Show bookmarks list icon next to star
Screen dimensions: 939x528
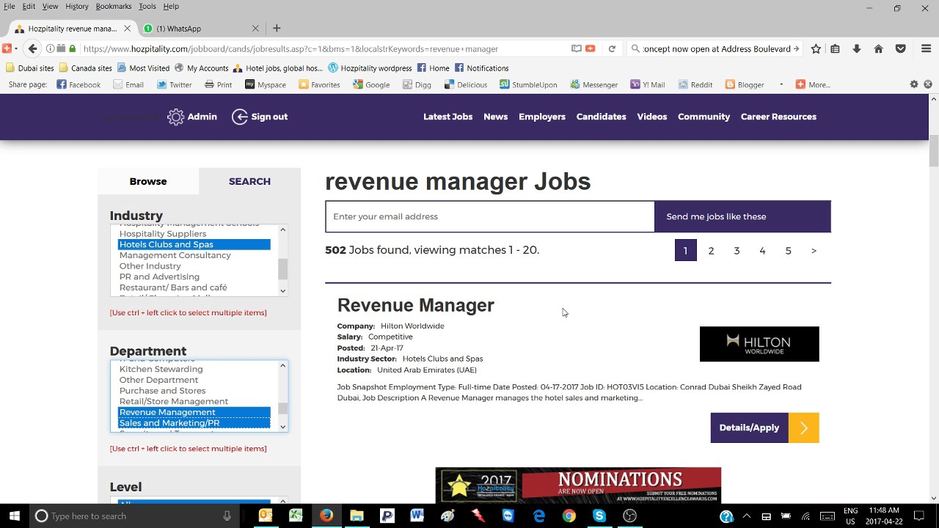835,49
